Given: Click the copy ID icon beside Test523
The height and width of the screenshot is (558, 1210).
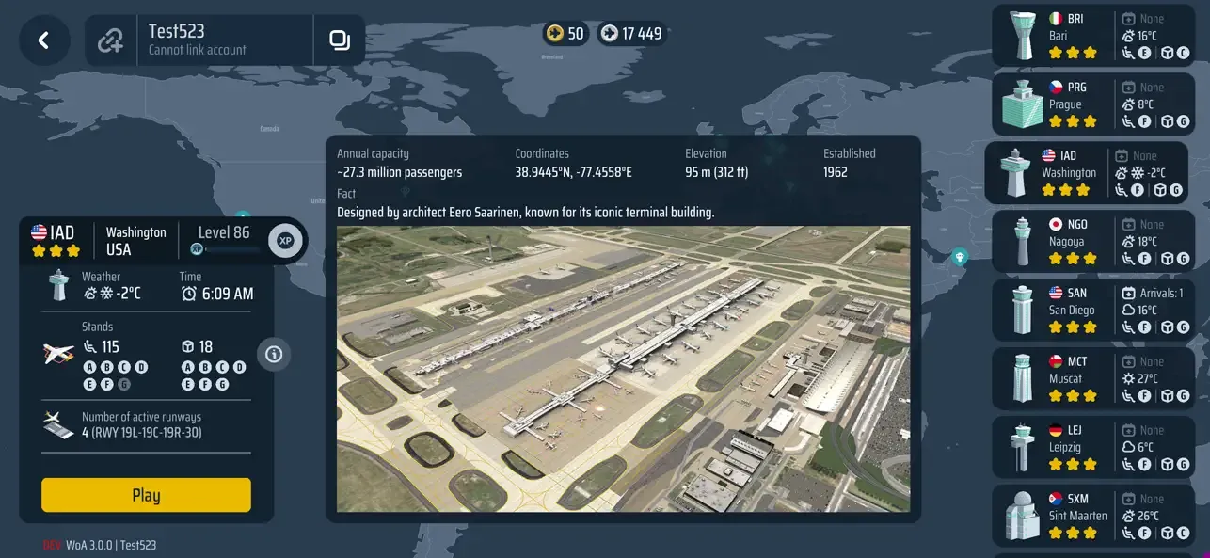Looking at the screenshot, I should tap(339, 40).
